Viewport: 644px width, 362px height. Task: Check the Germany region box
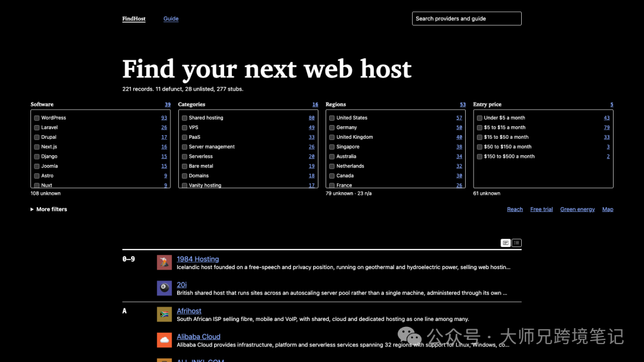pos(332,128)
